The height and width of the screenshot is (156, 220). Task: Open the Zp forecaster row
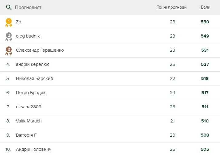point(18,22)
